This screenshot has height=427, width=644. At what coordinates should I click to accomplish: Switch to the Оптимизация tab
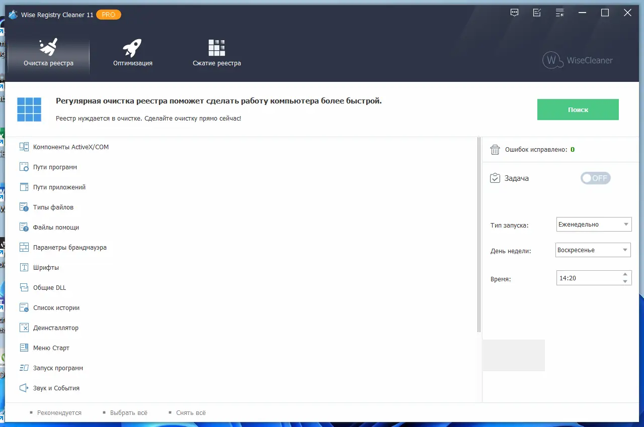click(133, 54)
